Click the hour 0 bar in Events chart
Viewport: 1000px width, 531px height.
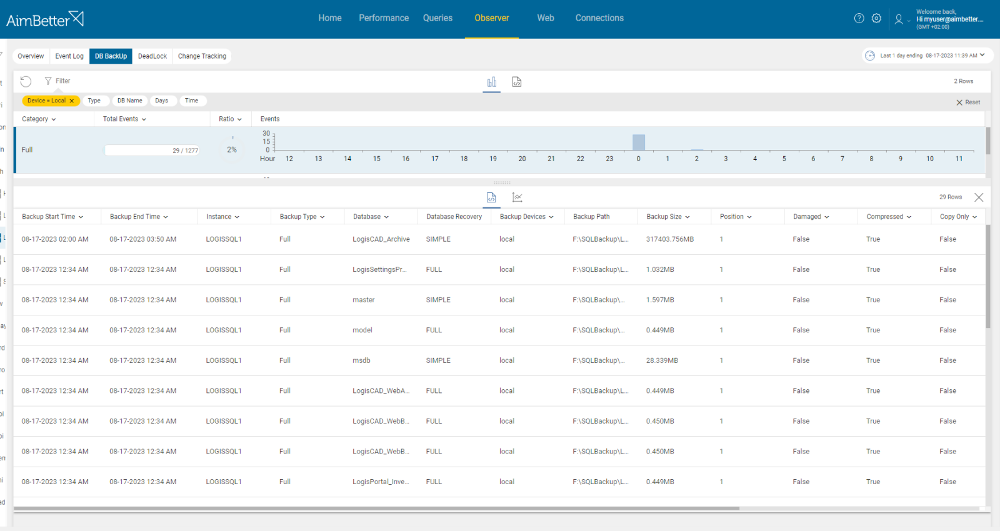tap(639, 142)
